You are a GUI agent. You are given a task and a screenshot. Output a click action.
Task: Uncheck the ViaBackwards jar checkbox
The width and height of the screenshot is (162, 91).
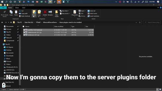point(24,32)
